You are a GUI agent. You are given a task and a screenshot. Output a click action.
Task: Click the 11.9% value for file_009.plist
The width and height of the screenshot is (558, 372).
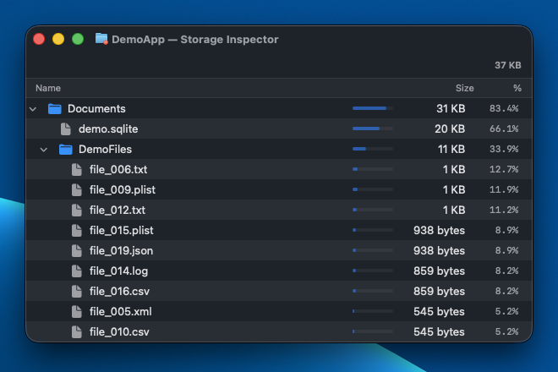pyautogui.click(x=504, y=189)
